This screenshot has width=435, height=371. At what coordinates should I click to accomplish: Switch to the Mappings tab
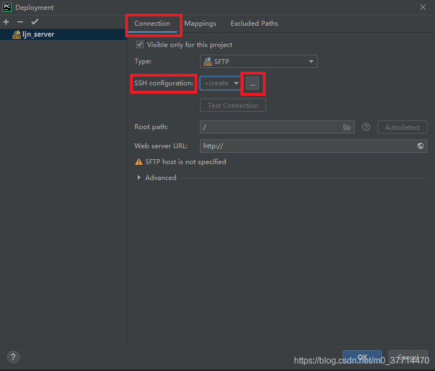[200, 24]
